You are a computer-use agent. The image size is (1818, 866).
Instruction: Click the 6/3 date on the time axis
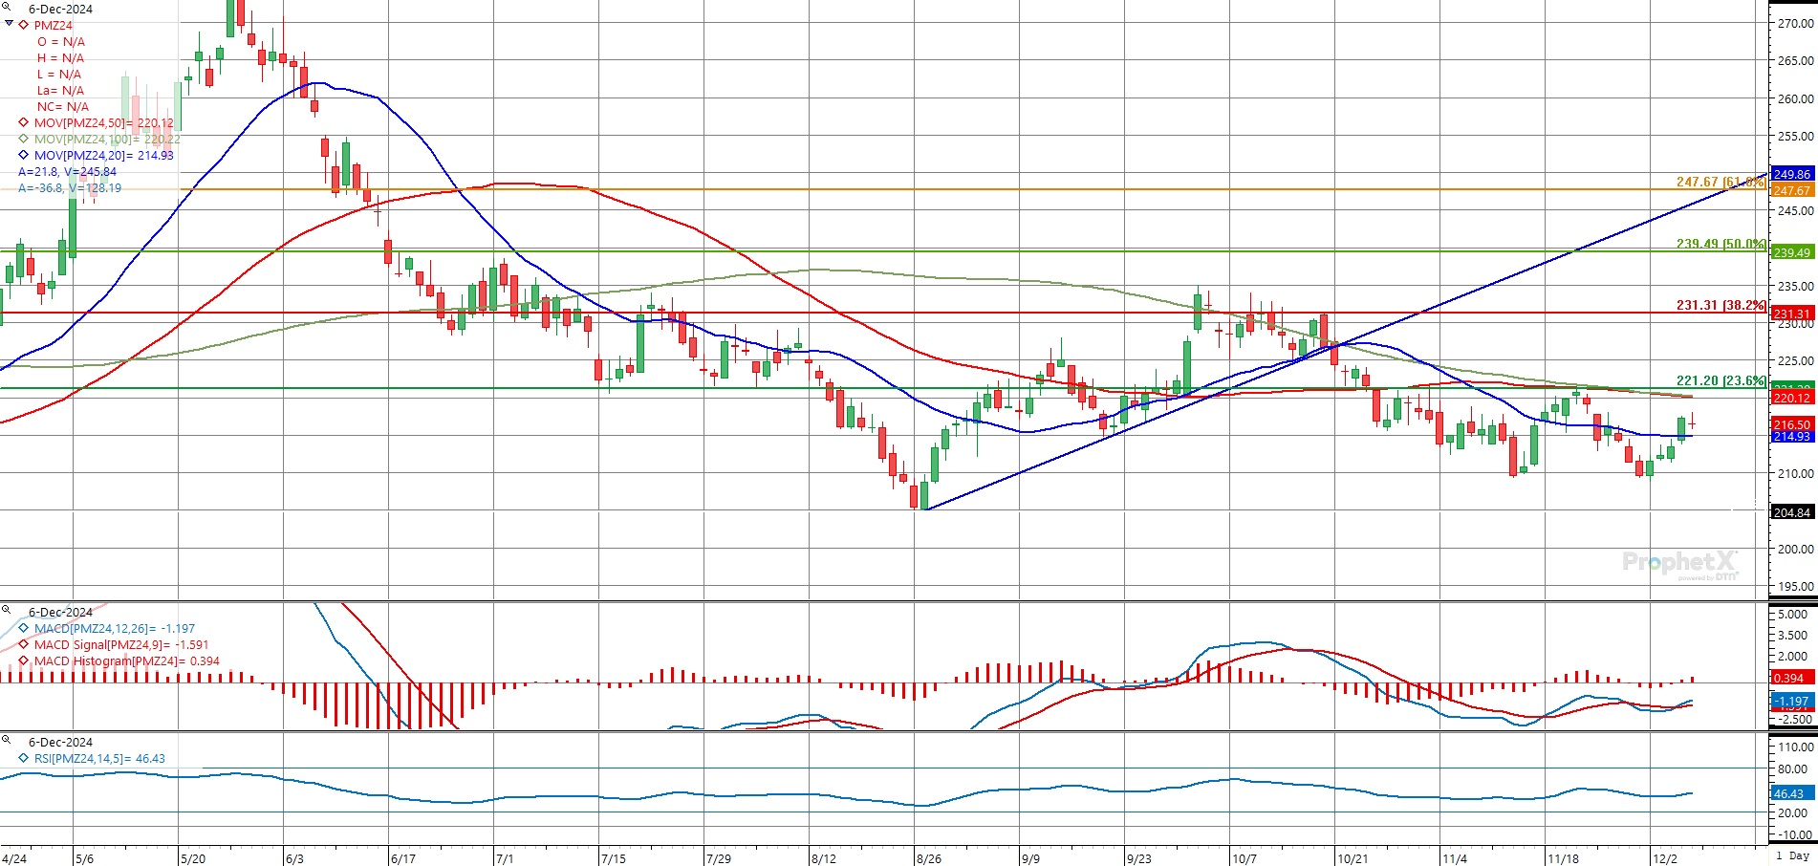294,858
